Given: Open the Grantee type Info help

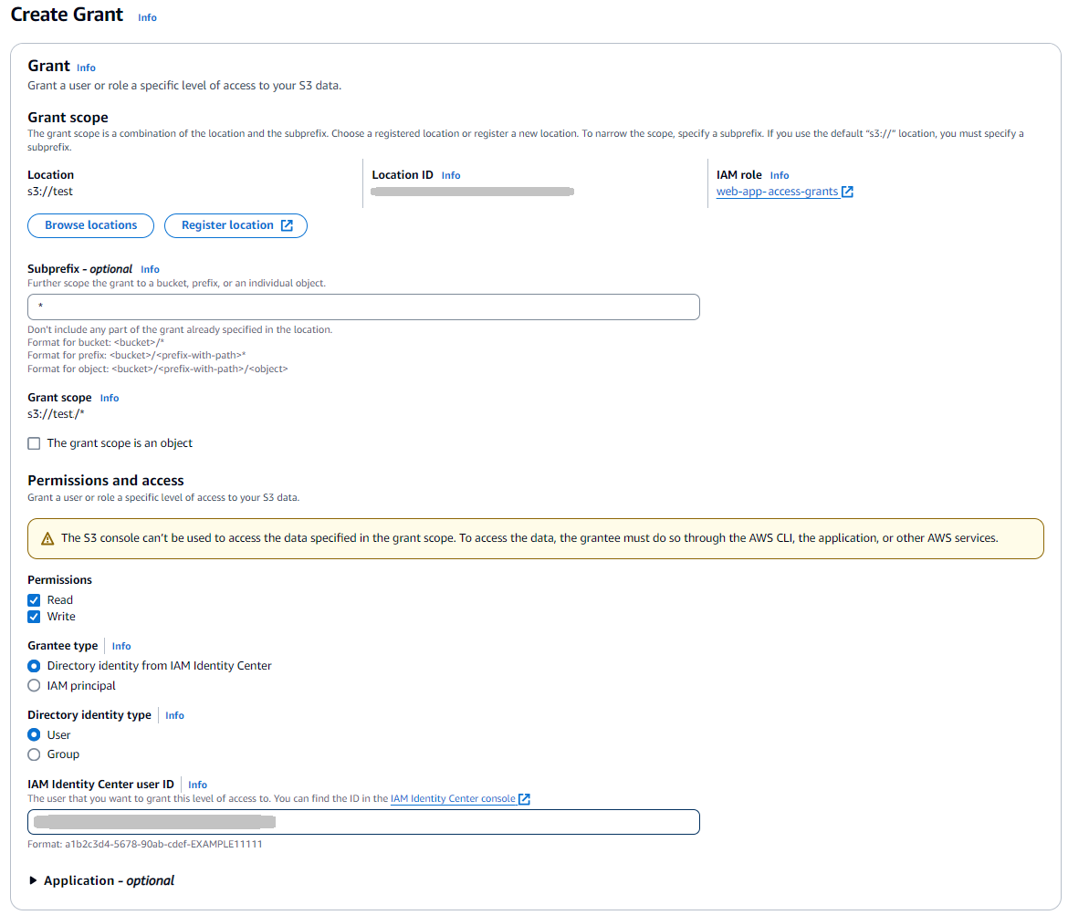Looking at the screenshot, I should point(120,646).
